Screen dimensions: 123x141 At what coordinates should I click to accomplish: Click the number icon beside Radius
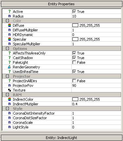10,16
